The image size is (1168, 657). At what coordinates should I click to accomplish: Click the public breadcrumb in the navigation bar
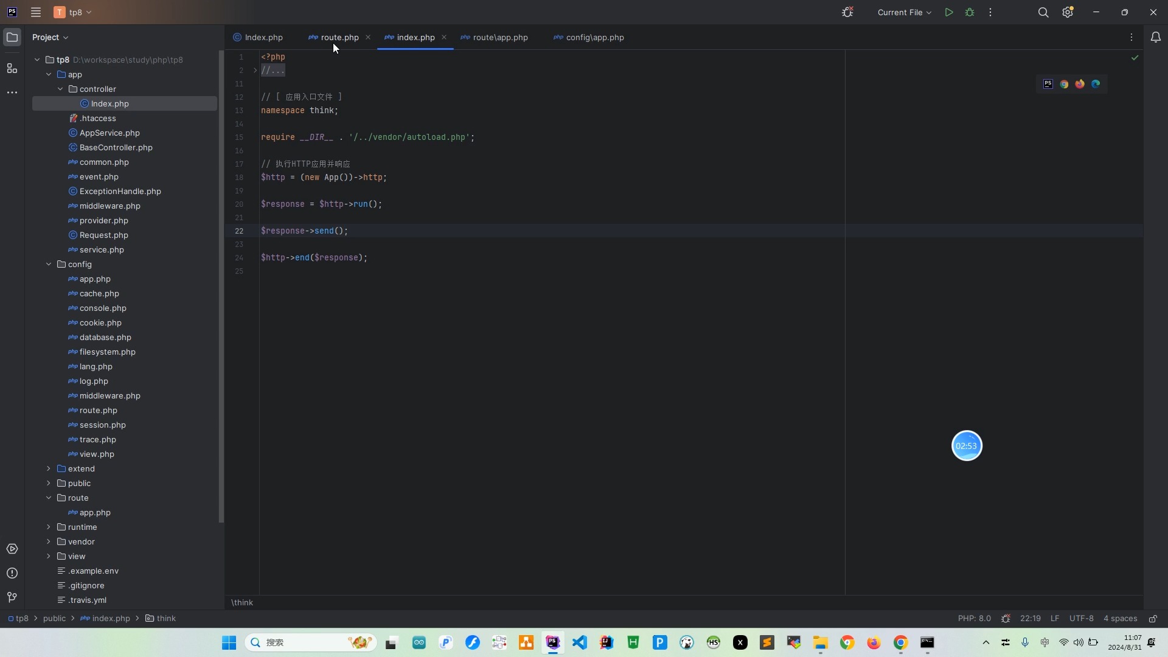pos(54,619)
